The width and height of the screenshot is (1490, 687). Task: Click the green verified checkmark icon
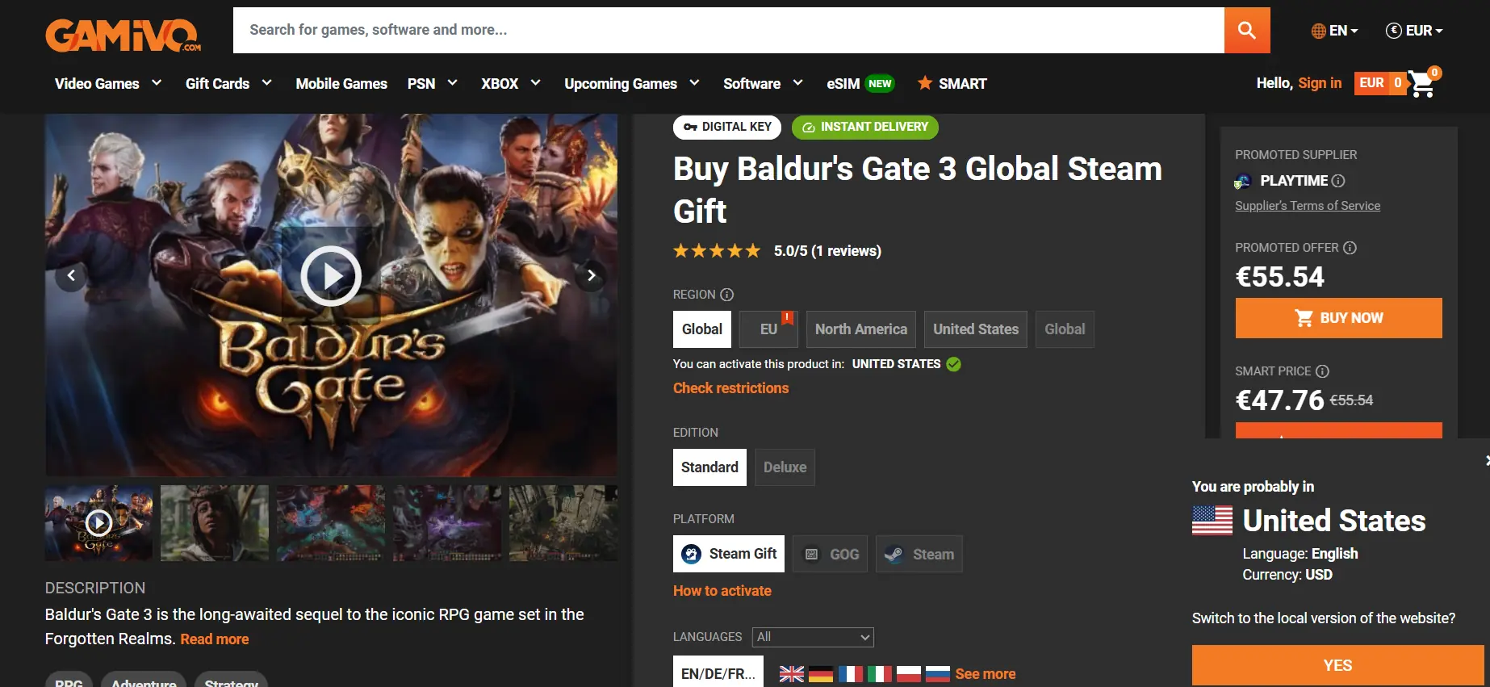point(954,364)
